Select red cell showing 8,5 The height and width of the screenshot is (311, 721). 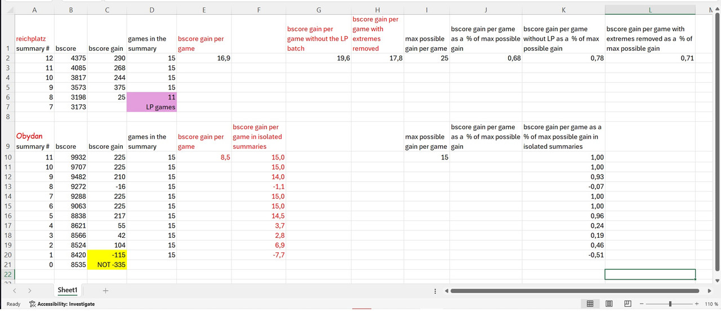(204, 157)
